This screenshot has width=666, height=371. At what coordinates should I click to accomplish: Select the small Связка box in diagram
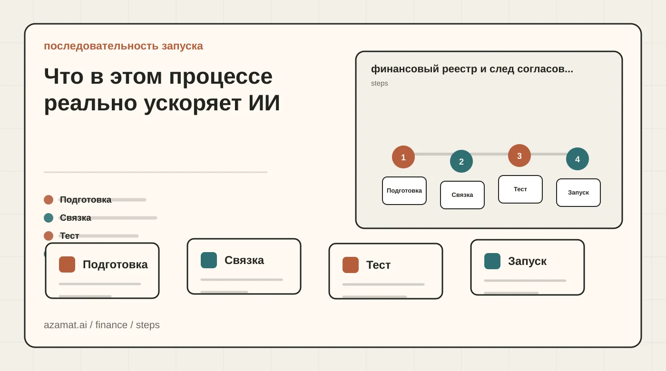pos(462,195)
